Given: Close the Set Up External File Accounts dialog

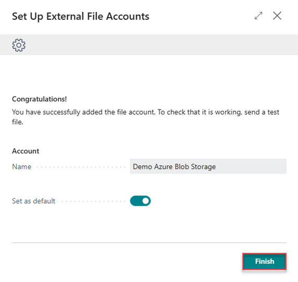Looking at the screenshot, I should [x=277, y=16].
